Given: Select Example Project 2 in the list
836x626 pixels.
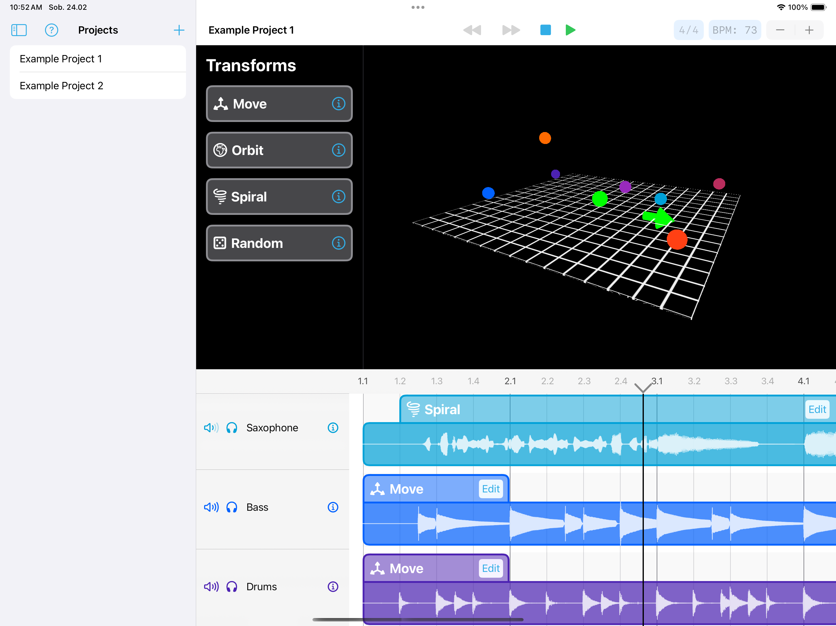Looking at the screenshot, I should tap(61, 86).
